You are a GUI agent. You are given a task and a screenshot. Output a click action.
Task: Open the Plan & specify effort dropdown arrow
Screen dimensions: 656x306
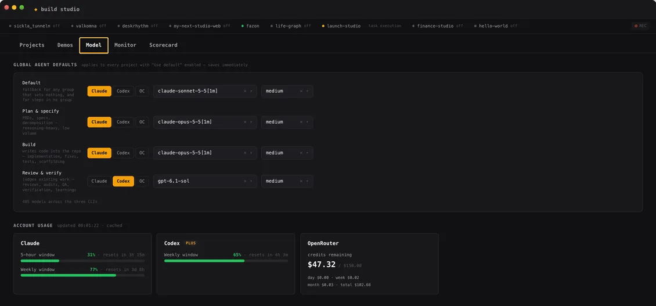click(307, 123)
